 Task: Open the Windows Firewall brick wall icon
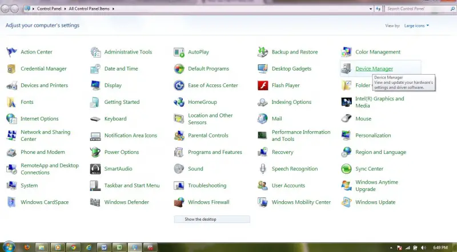179,202
